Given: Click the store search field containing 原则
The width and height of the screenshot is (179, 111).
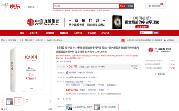Looking at the screenshot, I should (x=146, y=33).
